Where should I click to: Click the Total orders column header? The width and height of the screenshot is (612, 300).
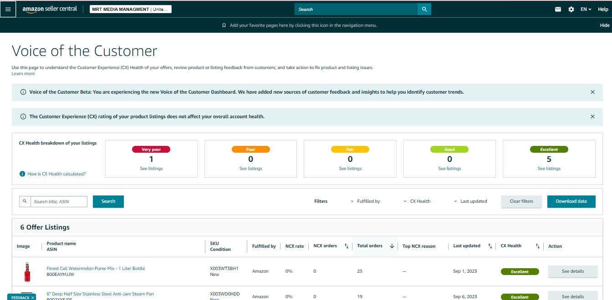[370, 246]
